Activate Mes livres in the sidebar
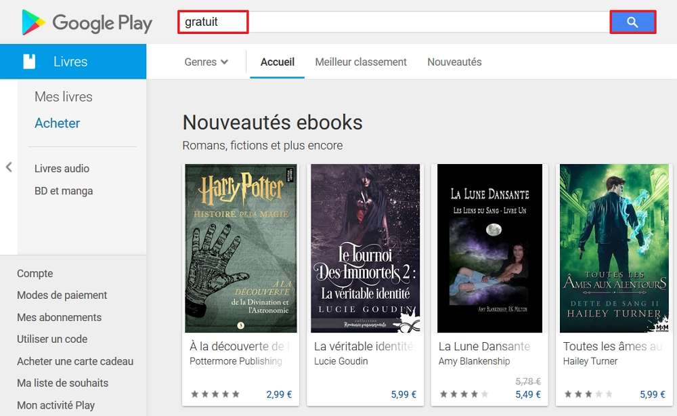 tap(64, 96)
